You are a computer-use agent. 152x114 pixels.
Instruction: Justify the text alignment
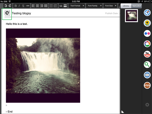46,6
